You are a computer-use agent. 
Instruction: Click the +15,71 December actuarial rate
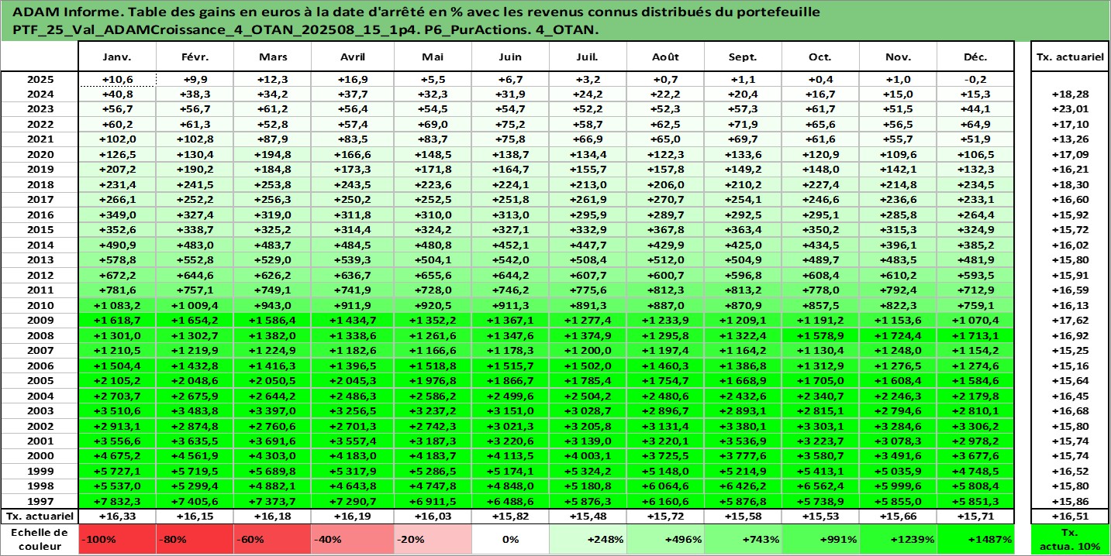click(975, 517)
